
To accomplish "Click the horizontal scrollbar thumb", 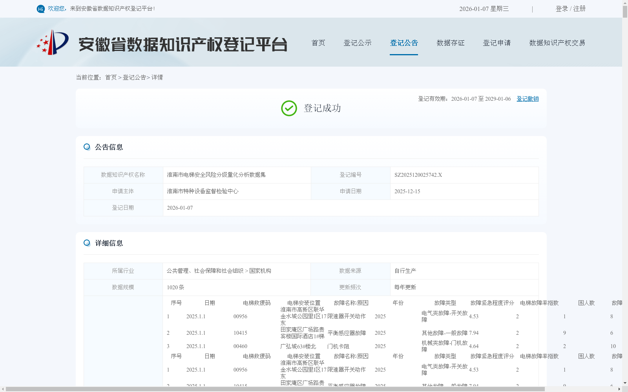I will (275, 389).
